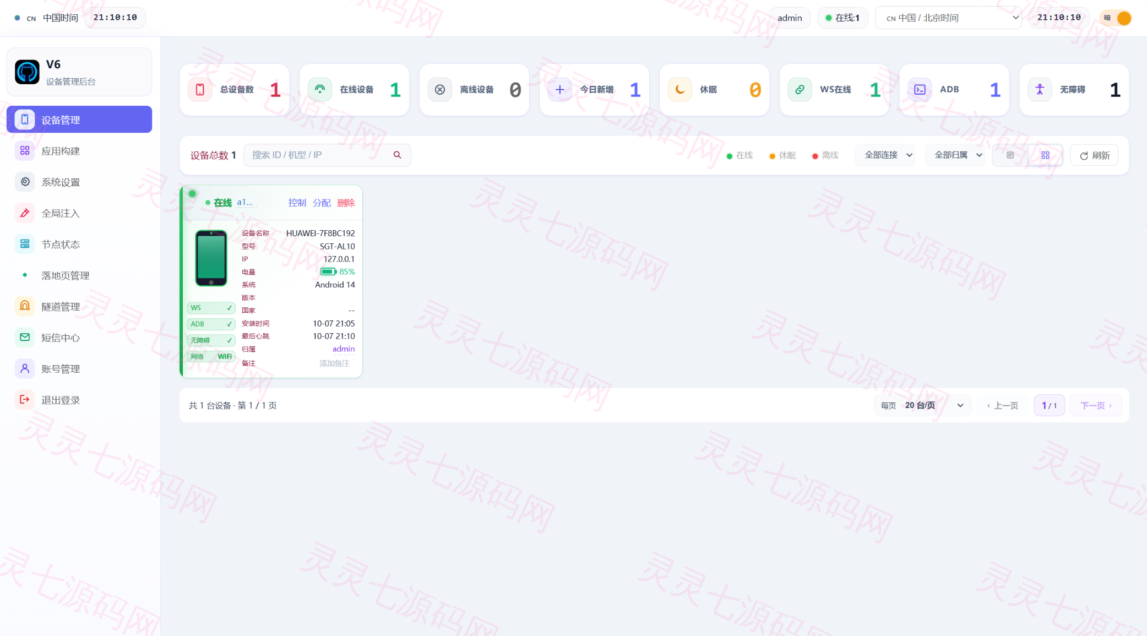Open the account management menu item
The height and width of the screenshot is (636, 1147).
pos(79,368)
